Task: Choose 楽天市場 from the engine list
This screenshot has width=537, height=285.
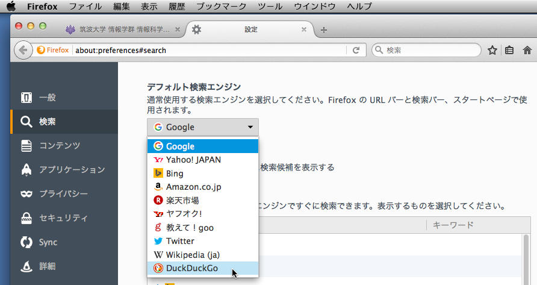Action: (x=203, y=200)
